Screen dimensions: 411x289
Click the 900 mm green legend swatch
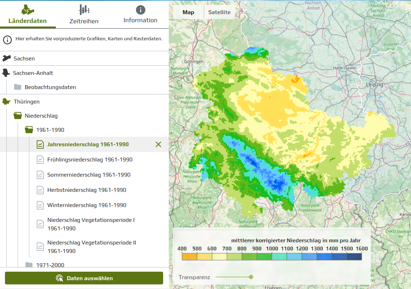tap(264, 256)
